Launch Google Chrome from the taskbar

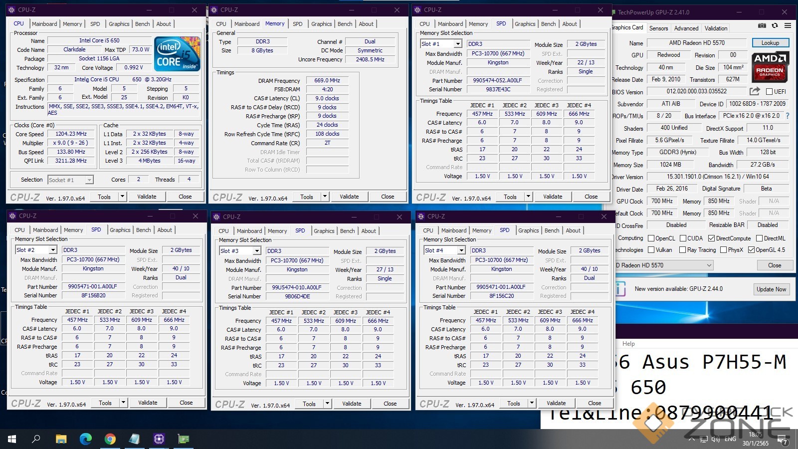[x=110, y=439]
